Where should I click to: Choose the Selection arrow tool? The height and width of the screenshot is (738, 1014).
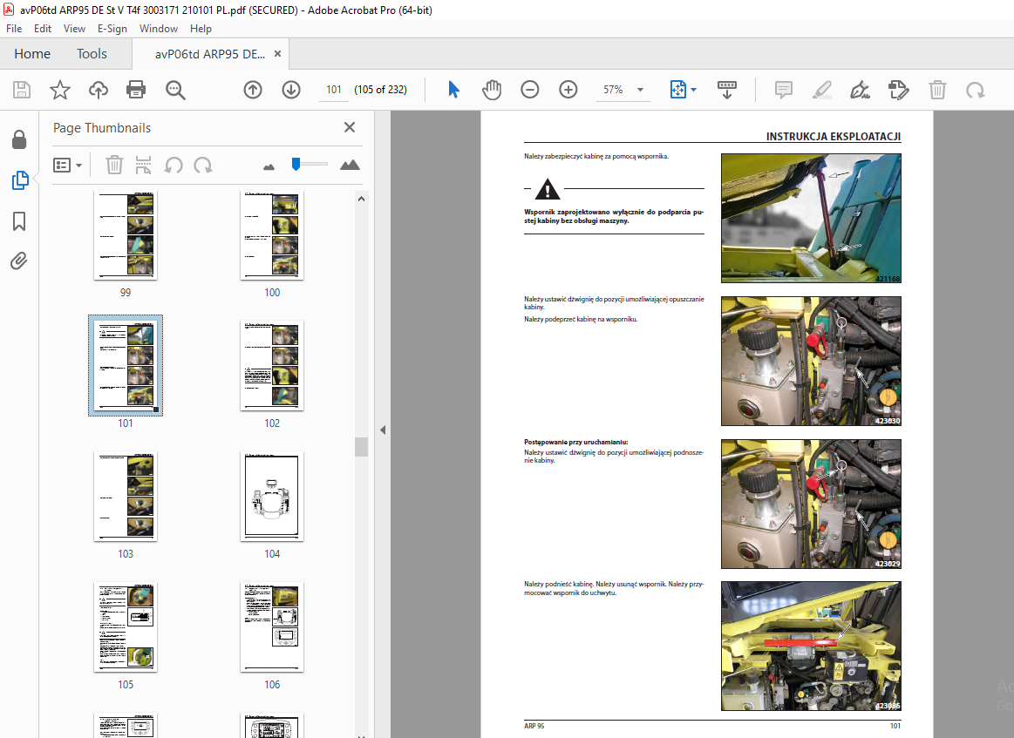click(x=453, y=90)
